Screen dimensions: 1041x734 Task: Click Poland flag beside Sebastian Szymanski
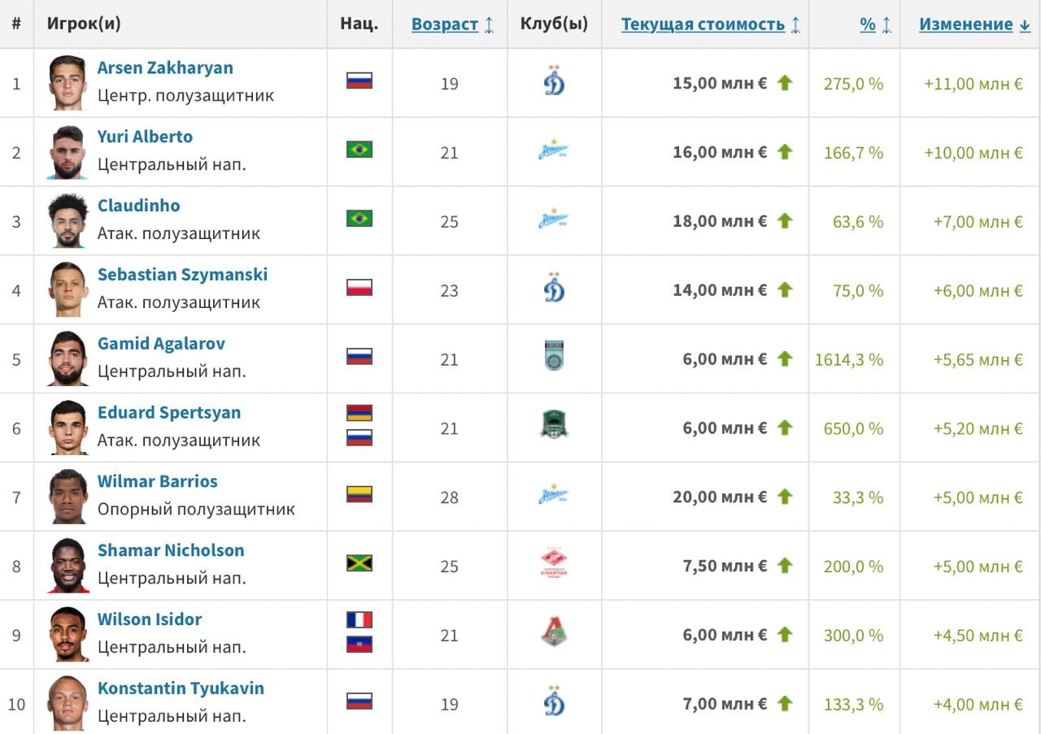click(x=359, y=288)
